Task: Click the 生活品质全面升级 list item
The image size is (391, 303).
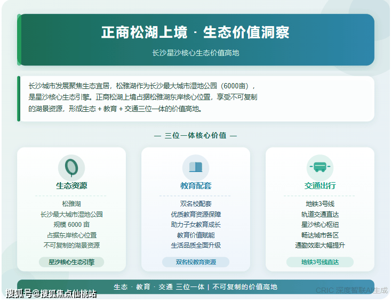Action: pyautogui.click(x=196, y=245)
